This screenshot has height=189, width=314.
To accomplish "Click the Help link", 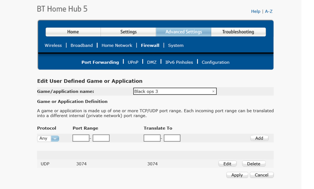I will coord(256,11).
